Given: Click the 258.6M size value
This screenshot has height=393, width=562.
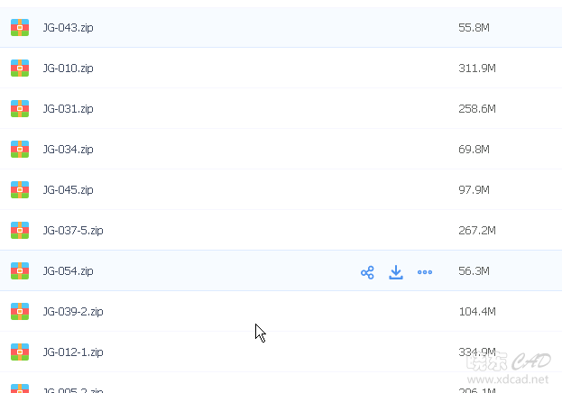Looking at the screenshot, I should pyautogui.click(x=477, y=108).
